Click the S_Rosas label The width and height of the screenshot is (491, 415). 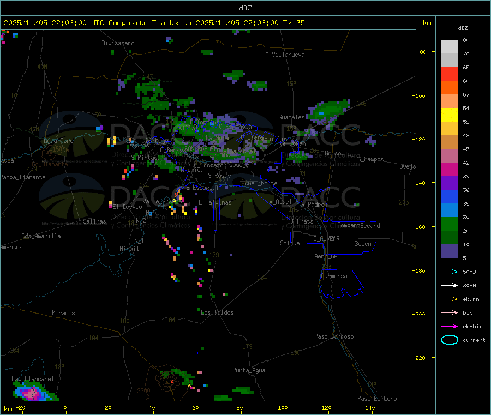point(219,176)
